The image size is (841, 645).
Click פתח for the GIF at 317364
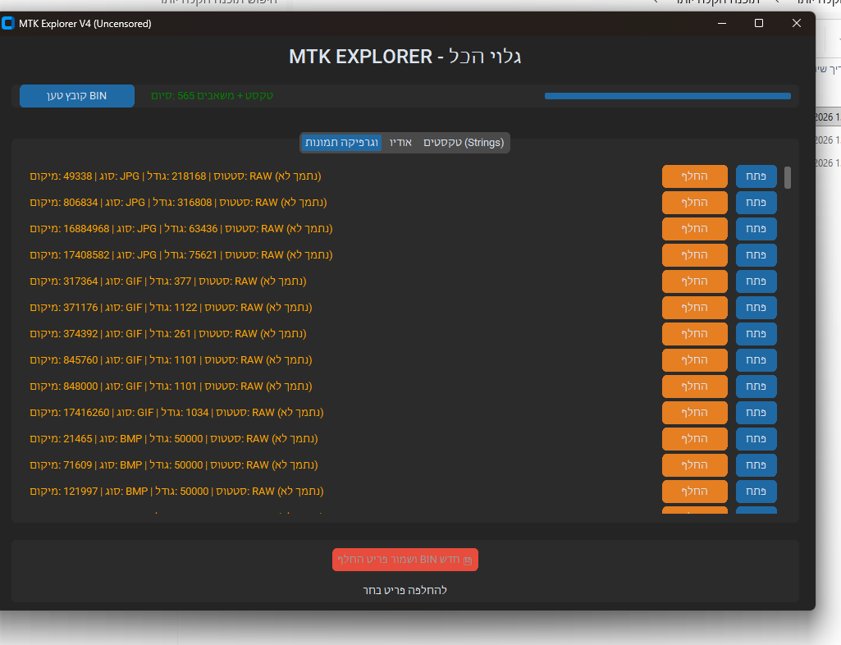(756, 281)
